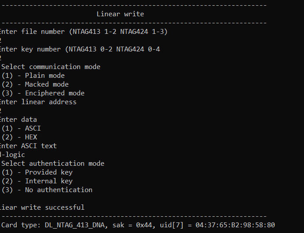Click the '(2) - HEX' option line
The height and width of the screenshot is (233, 304).
tap(19, 137)
